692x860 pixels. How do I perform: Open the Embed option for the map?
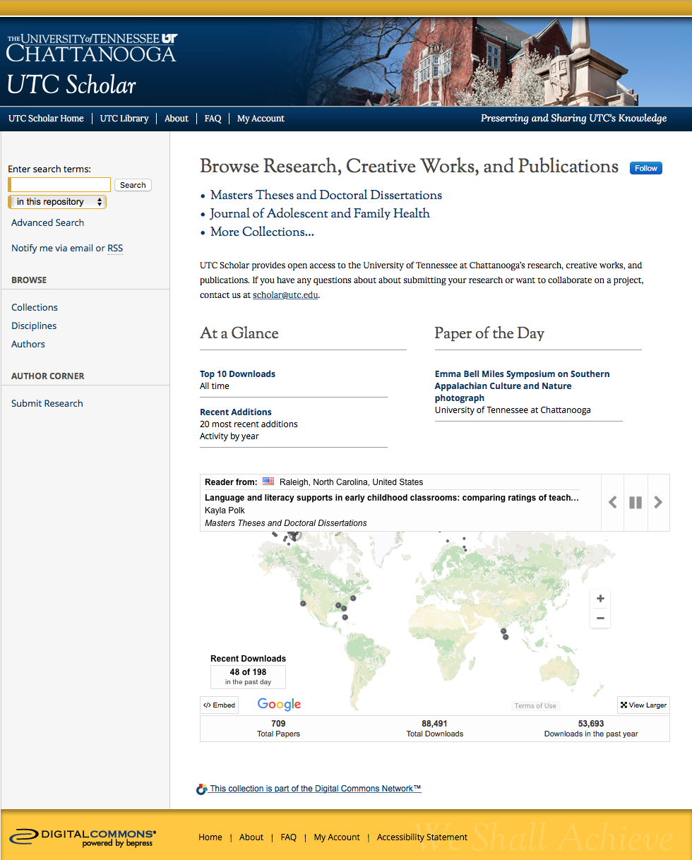pos(219,705)
